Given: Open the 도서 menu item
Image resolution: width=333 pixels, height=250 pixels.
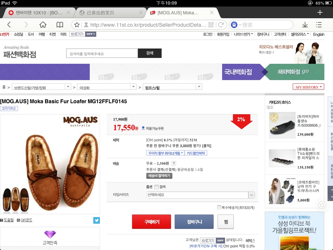Looking at the screenshot, I should [x=31, y=34].
